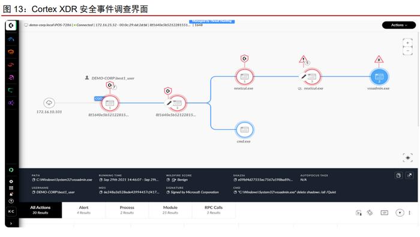Switch to the Process tab

point(127,210)
